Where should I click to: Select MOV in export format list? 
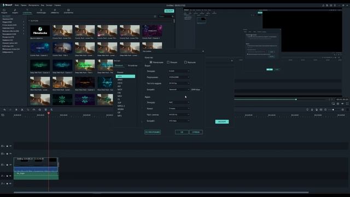[120, 89]
